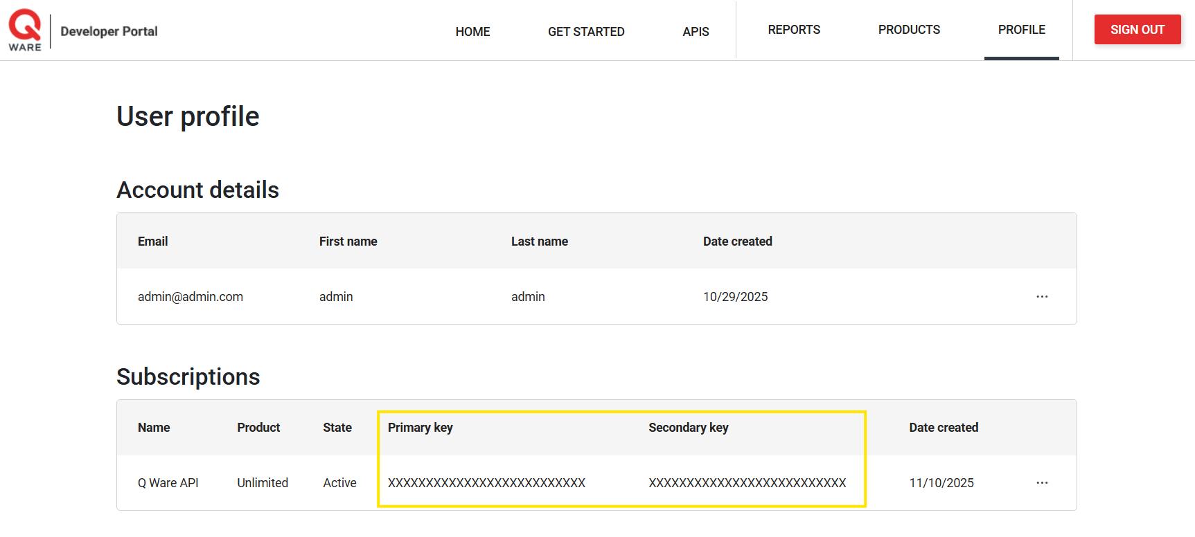The height and width of the screenshot is (537, 1195).
Task: Open the account details ellipsis menu
Action: coord(1042,296)
